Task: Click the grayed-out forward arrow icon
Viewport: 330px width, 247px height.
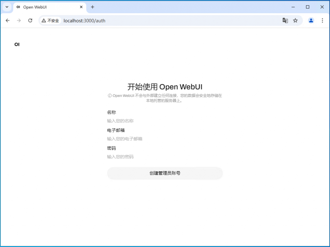Action: pyautogui.click(x=19, y=20)
